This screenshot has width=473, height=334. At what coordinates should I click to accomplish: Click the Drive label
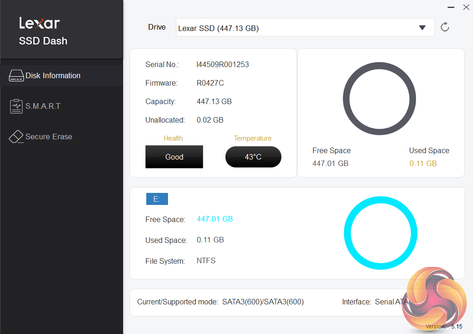coord(157,27)
